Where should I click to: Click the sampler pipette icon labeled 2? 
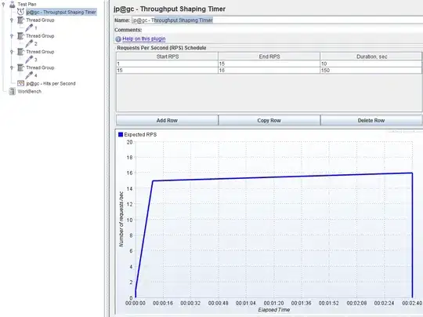pos(29,43)
